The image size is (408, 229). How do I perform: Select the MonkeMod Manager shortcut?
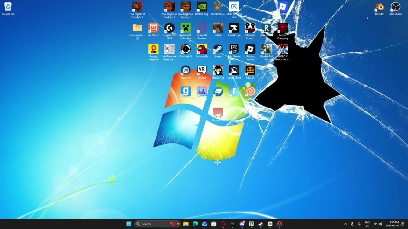[x=218, y=9]
